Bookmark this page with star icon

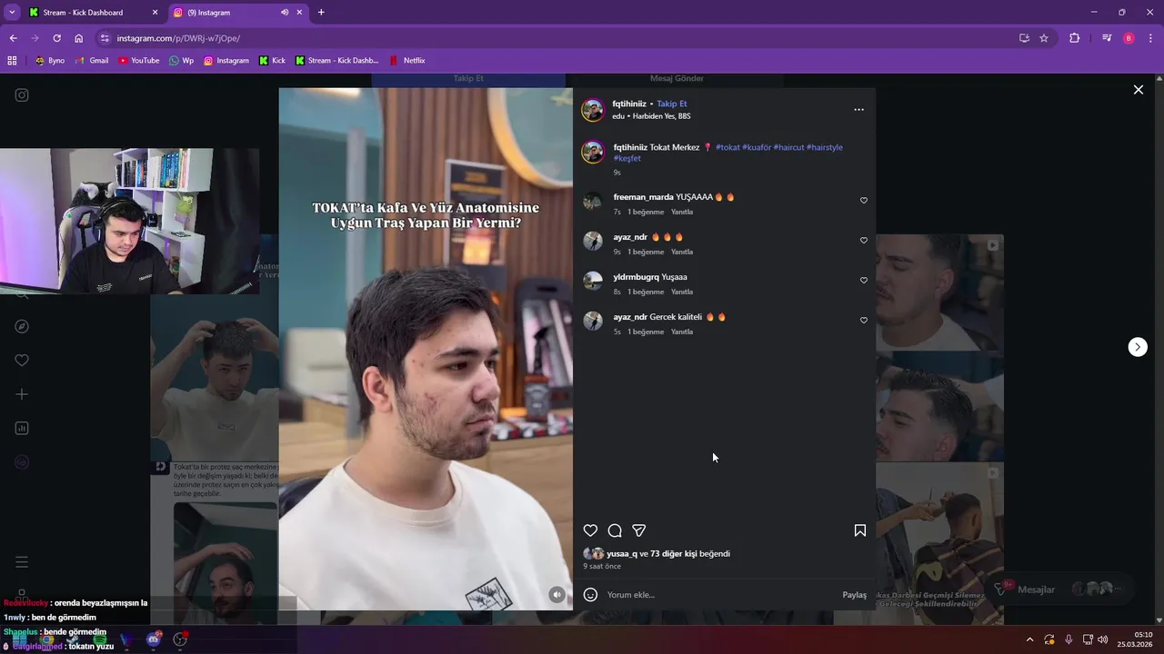[1044, 38]
